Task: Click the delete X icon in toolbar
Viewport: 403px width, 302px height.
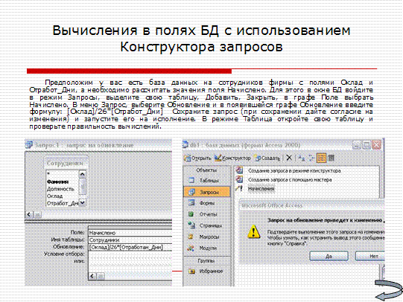Action: click(x=289, y=158)
